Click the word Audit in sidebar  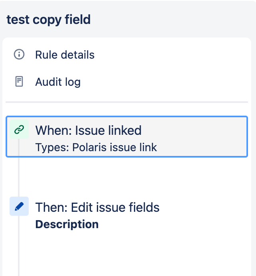coord(49,82)
